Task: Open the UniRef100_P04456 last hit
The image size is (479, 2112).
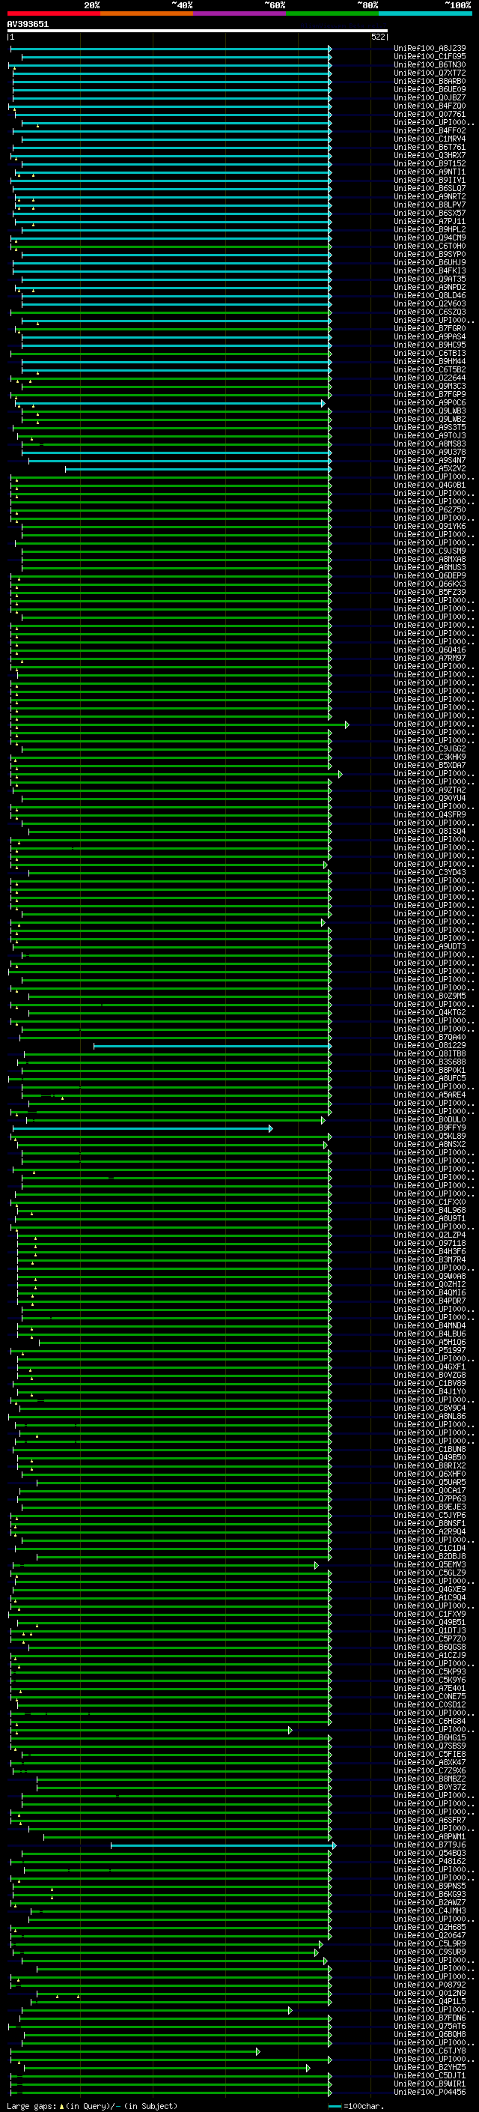Action: [429, 2093]
